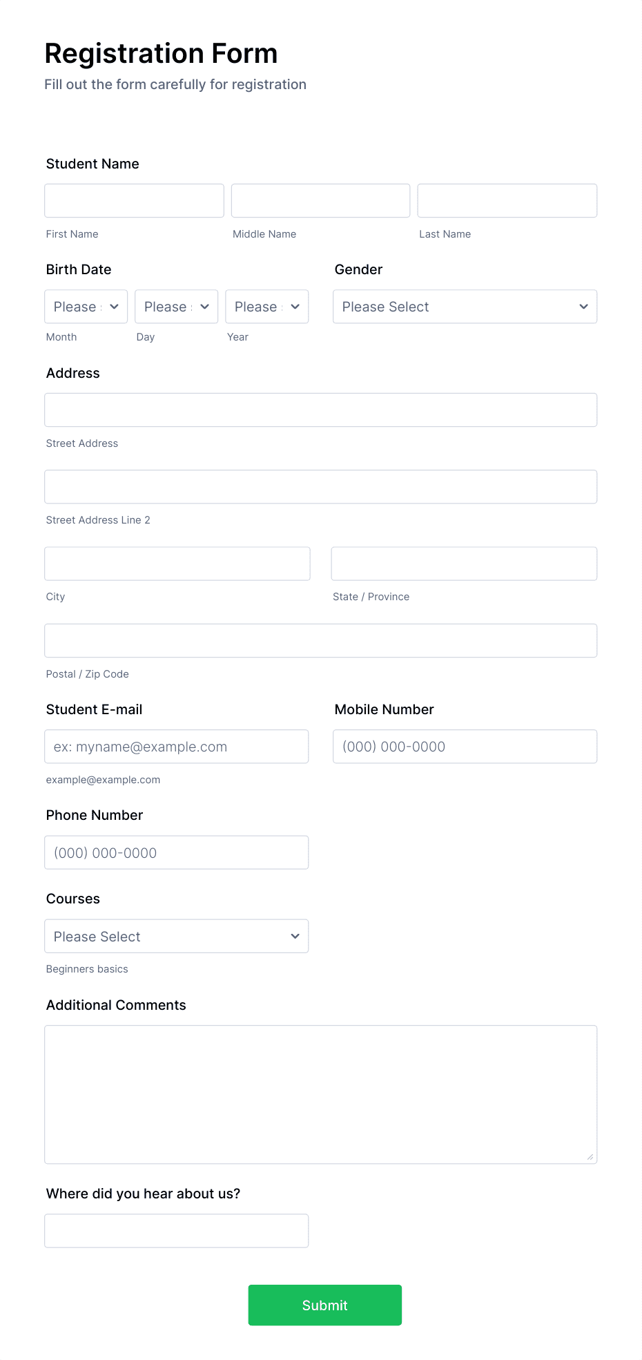
Task: Click the Student E-mail input field
Action: (177, 746)
